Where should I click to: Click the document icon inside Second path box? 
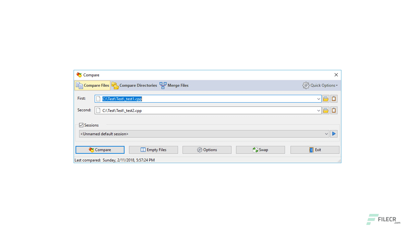tap(98, 110)
